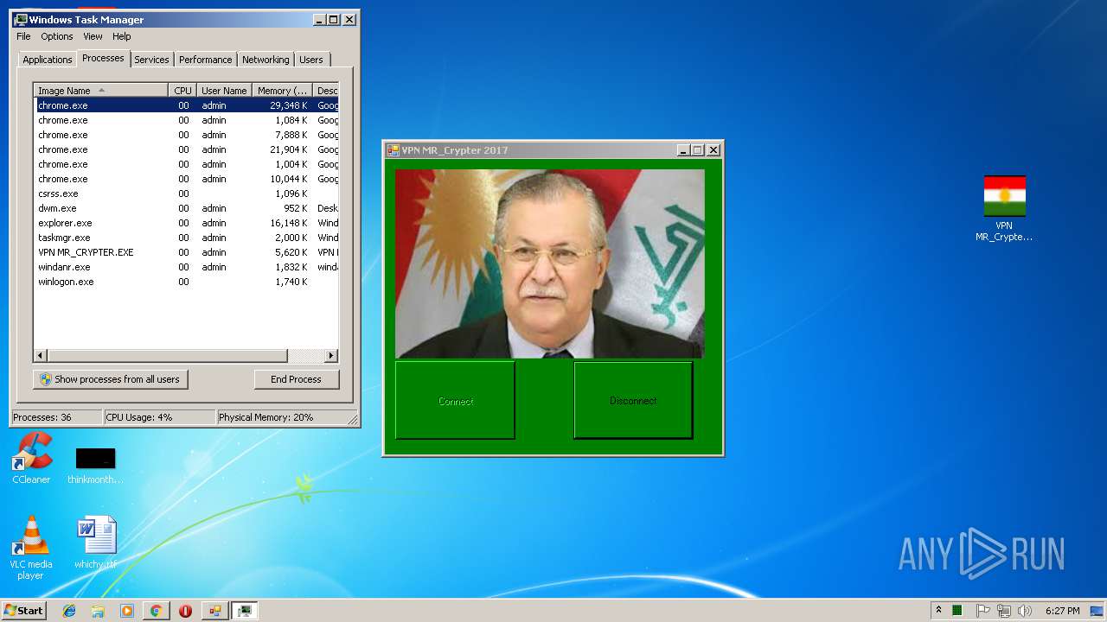The height and width of the screenshot is (622, 1107).
Task: Switch to the Users tab
Action: 311,60
